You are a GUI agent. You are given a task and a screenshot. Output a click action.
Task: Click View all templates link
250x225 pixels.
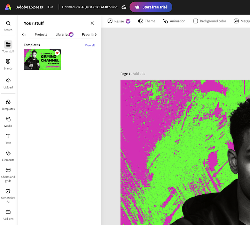point(90,45)
